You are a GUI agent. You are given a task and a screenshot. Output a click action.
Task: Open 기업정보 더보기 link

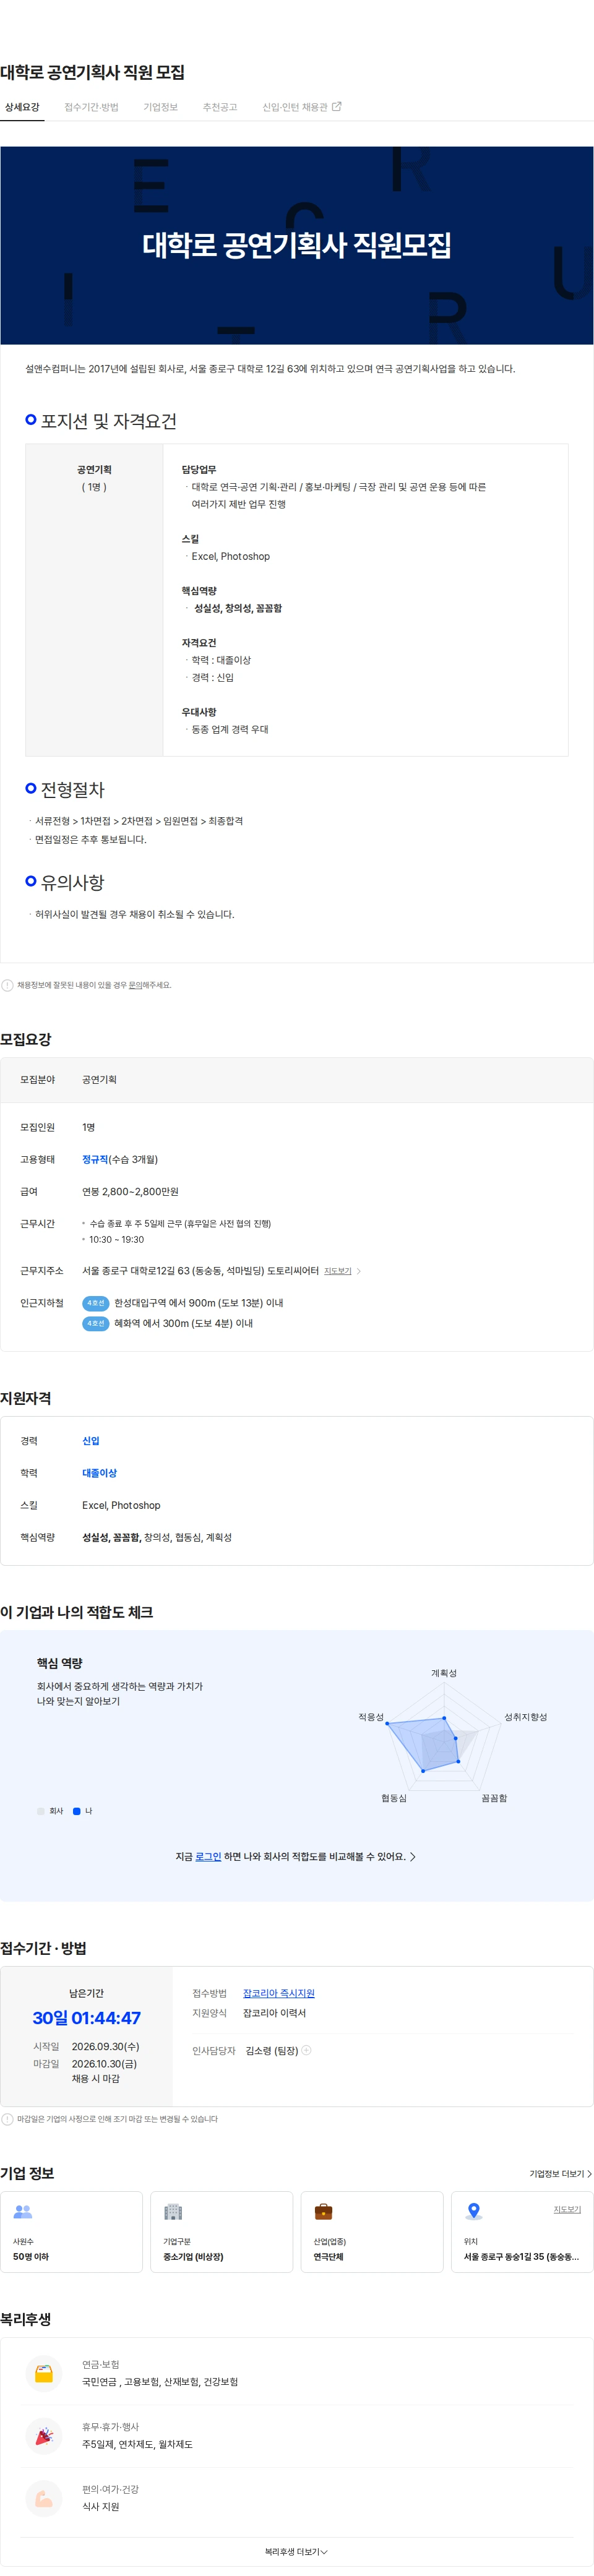(x=560, y=2173)
